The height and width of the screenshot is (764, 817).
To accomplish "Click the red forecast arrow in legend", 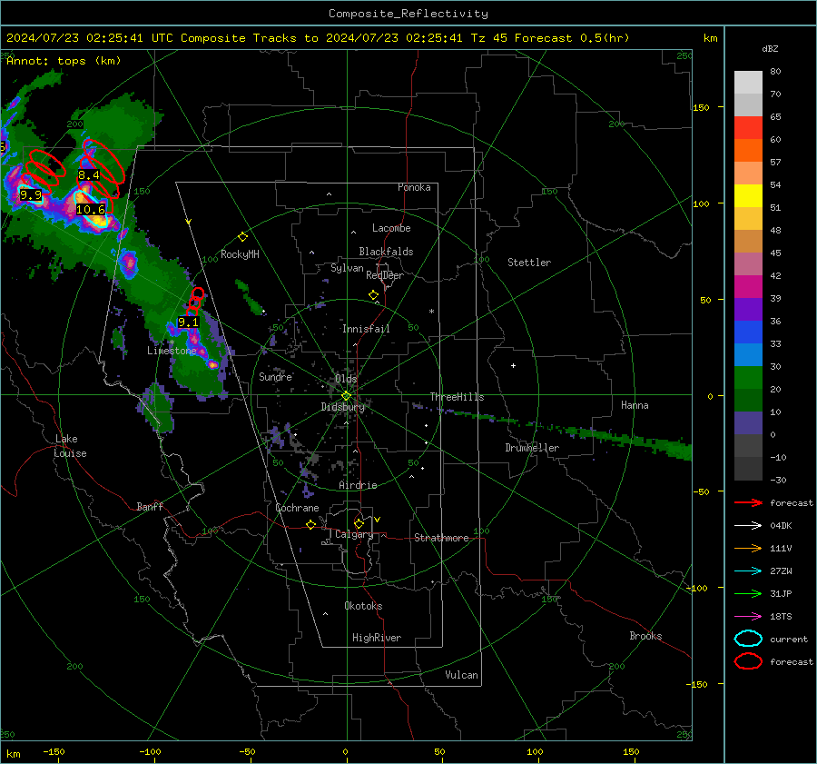I will (748, 502).
